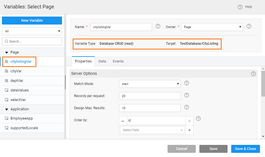Click help icon for Design Max. Results

tap(186, 107)
